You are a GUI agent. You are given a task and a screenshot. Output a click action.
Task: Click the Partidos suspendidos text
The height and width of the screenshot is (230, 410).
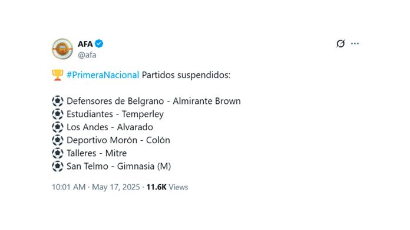click(x=186, y=75)
